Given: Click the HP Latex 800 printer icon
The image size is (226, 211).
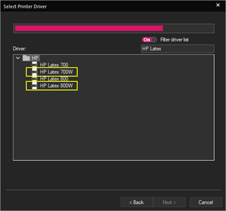Looking at the screenshot, I should 34,79.
